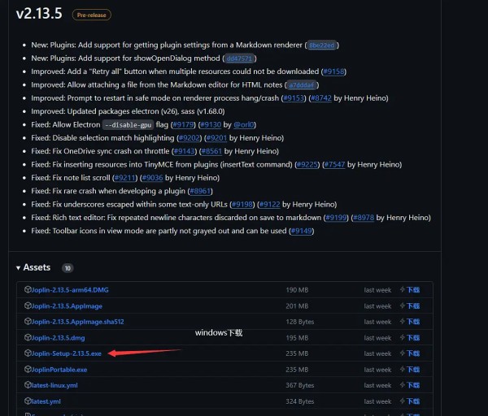Open issue link #8961

(200, 191)
